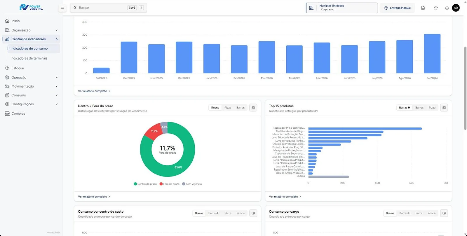Viewport: 467px width, 236px height.
Task: Expand the Operação menu chevron
Action: coord(57,78)
